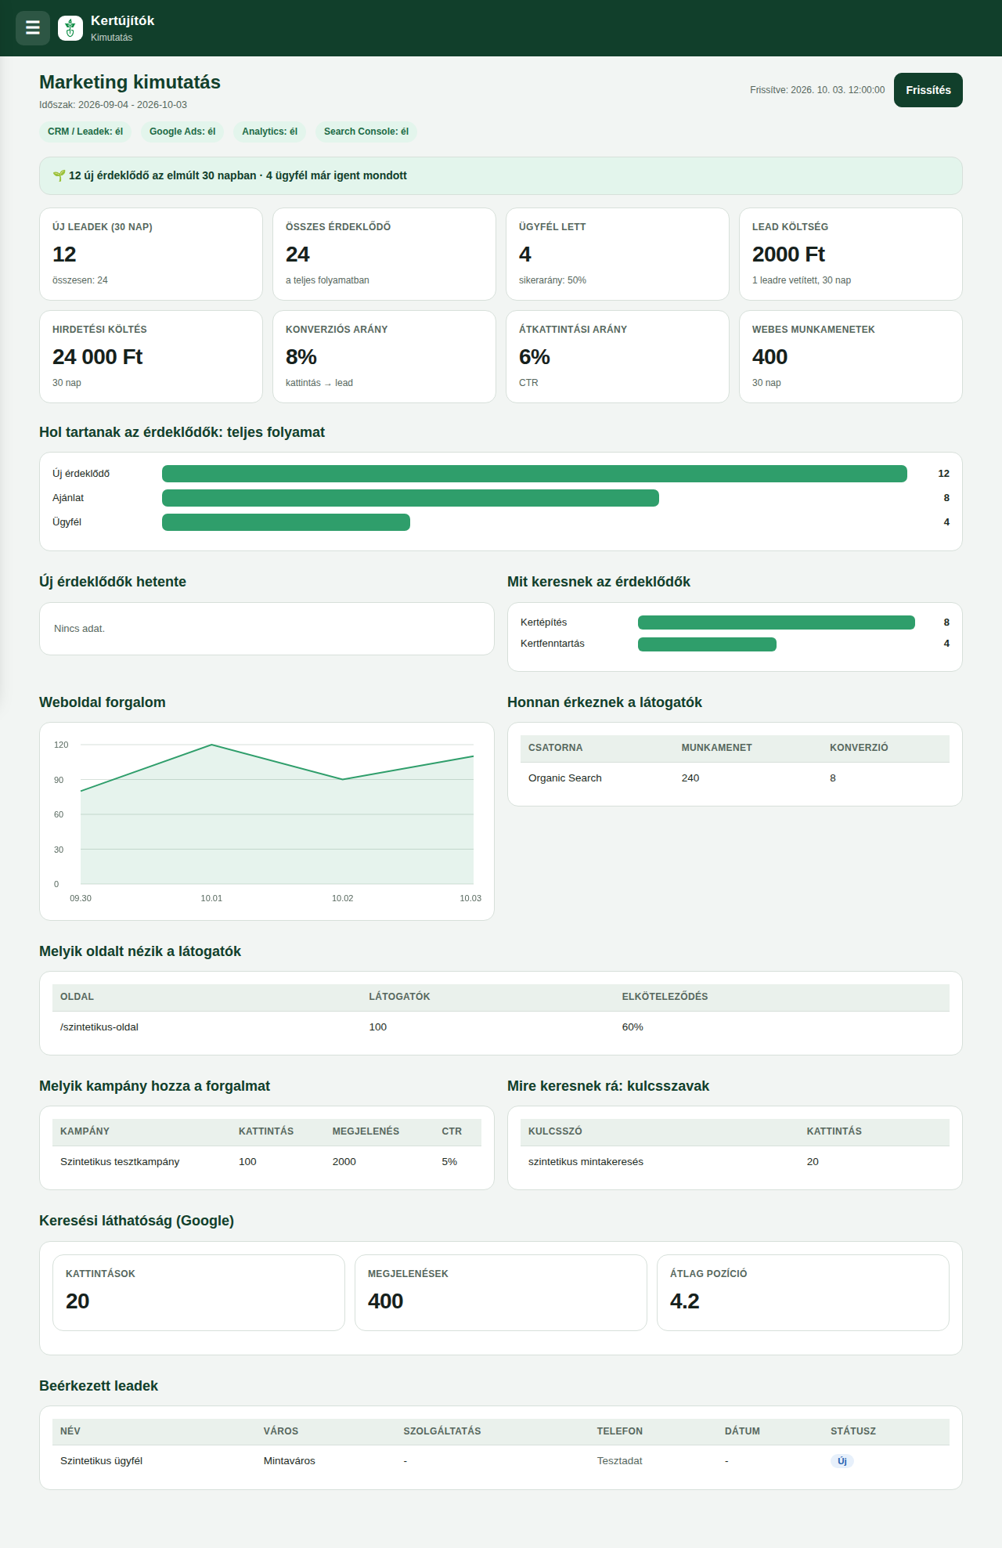This screenshot has width=1002, height=1548.
Task: Click the Lead költség card
Action: [x=851, y=254]
